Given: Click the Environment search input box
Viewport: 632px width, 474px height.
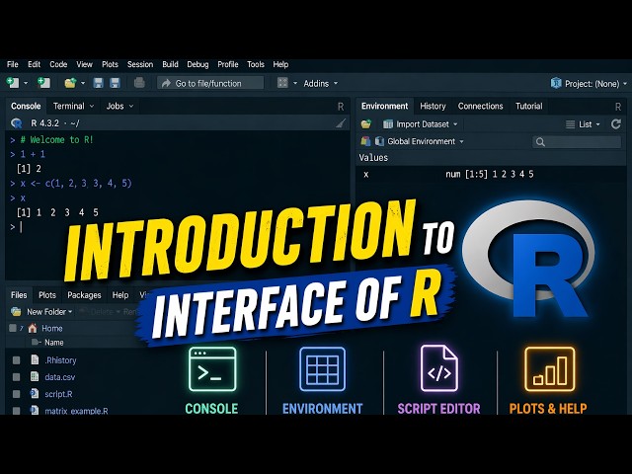Looking at the screenshot, I should coord(577,142).
